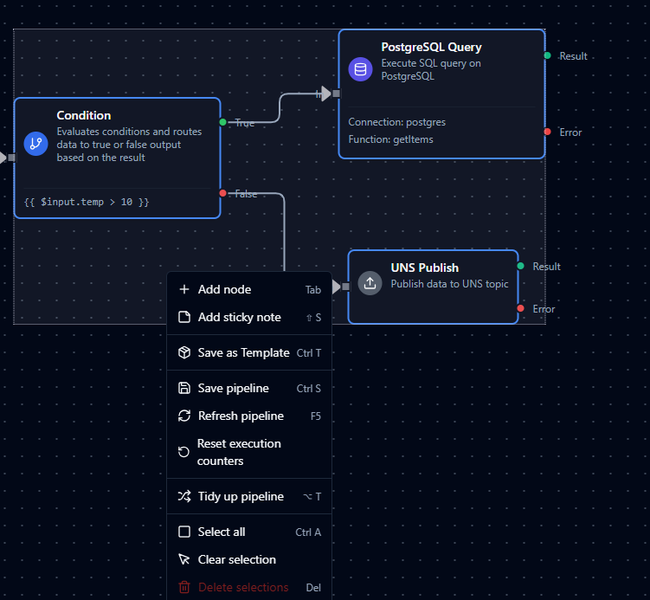Click the green True output port

(x=223, y=122)
